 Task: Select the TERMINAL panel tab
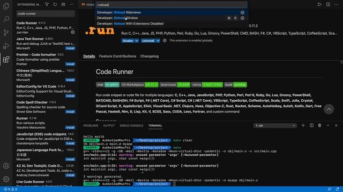[x=155, y=126]
